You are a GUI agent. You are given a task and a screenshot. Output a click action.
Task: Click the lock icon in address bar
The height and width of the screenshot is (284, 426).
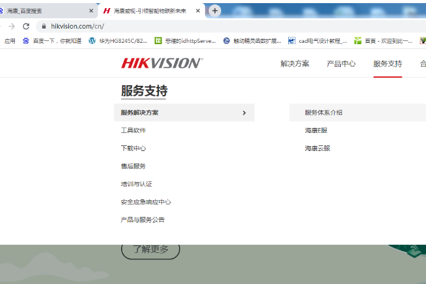[x=43, y=26]
